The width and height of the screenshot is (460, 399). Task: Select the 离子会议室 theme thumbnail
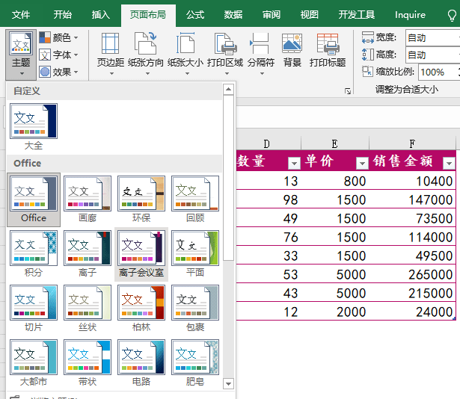141,247
